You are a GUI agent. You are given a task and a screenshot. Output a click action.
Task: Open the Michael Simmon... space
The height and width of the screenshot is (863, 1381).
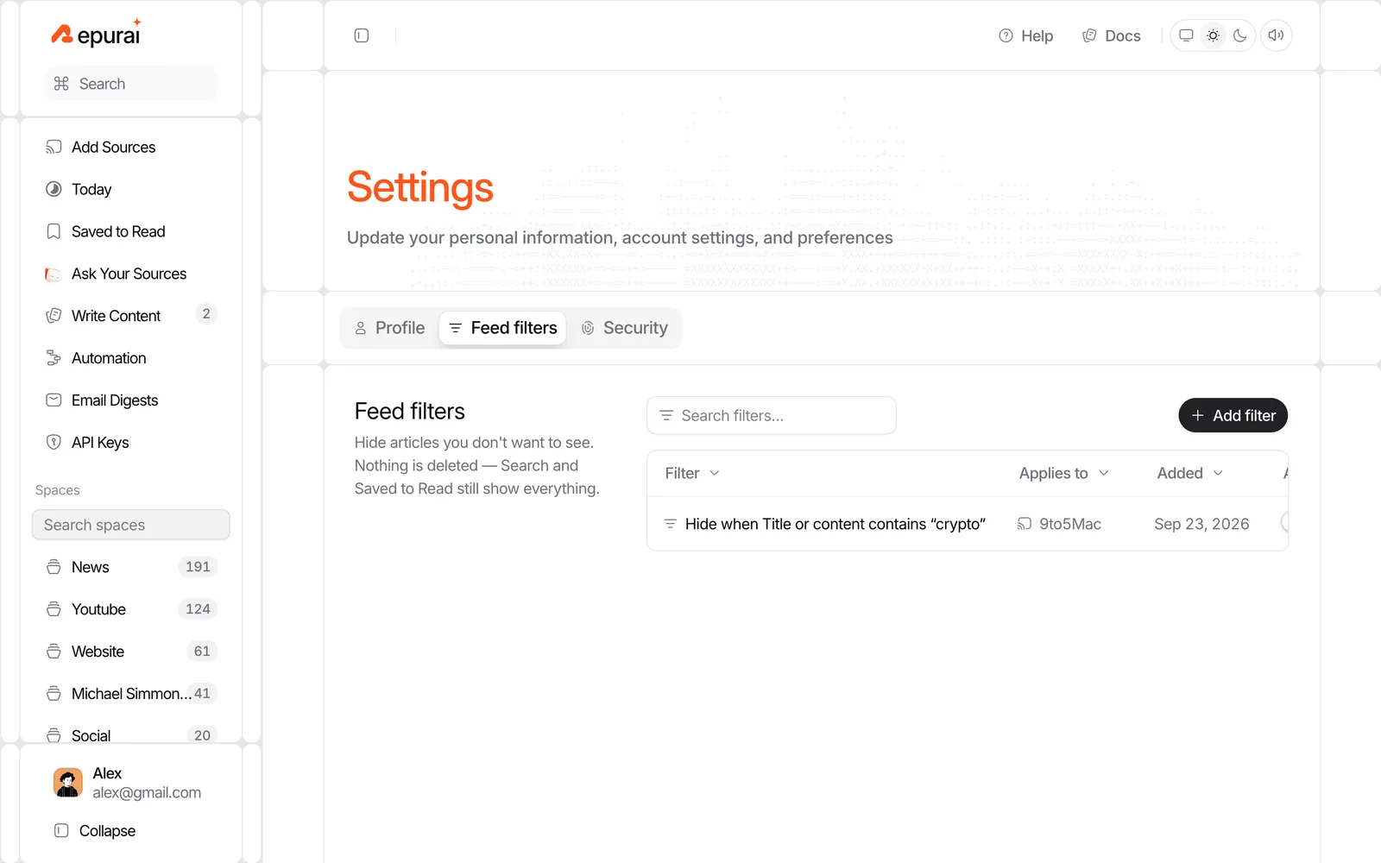(x=131, y=694)
